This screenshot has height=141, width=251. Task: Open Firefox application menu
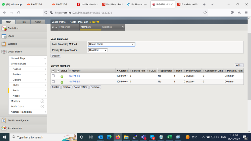coord(246,13)
